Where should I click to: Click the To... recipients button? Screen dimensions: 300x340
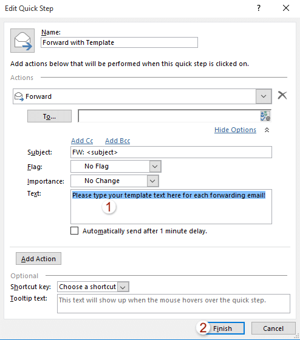pos(49,116)
